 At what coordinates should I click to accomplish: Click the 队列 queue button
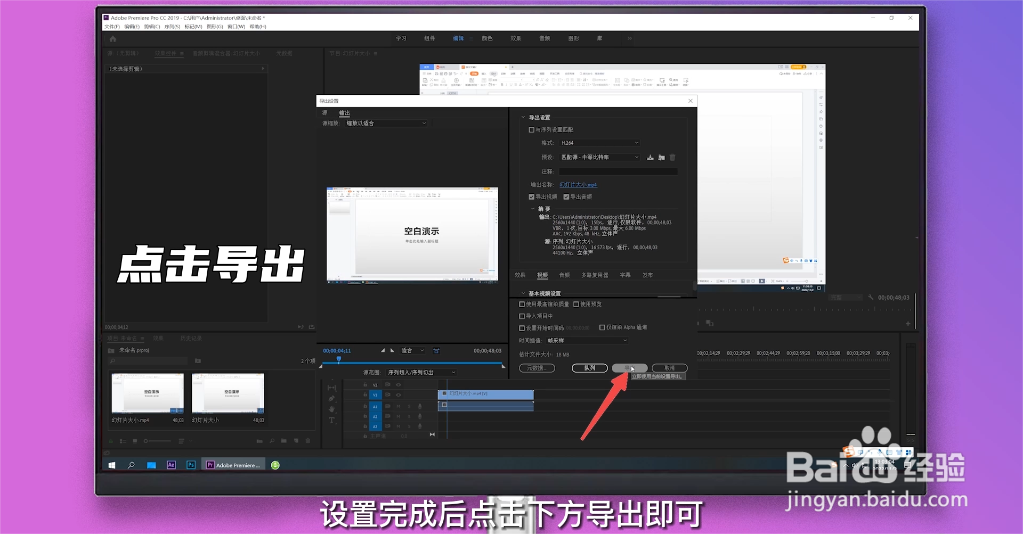click(x=590, y=368)
